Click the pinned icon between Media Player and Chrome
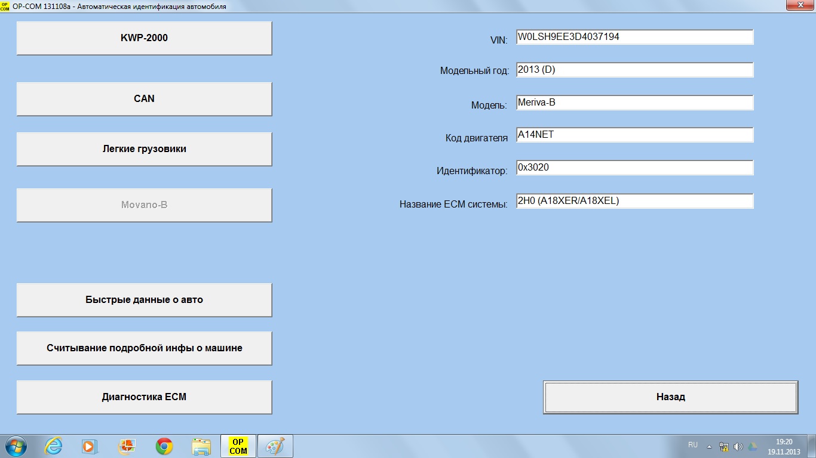This screenshot has height=458, width=816. point(127,446)
